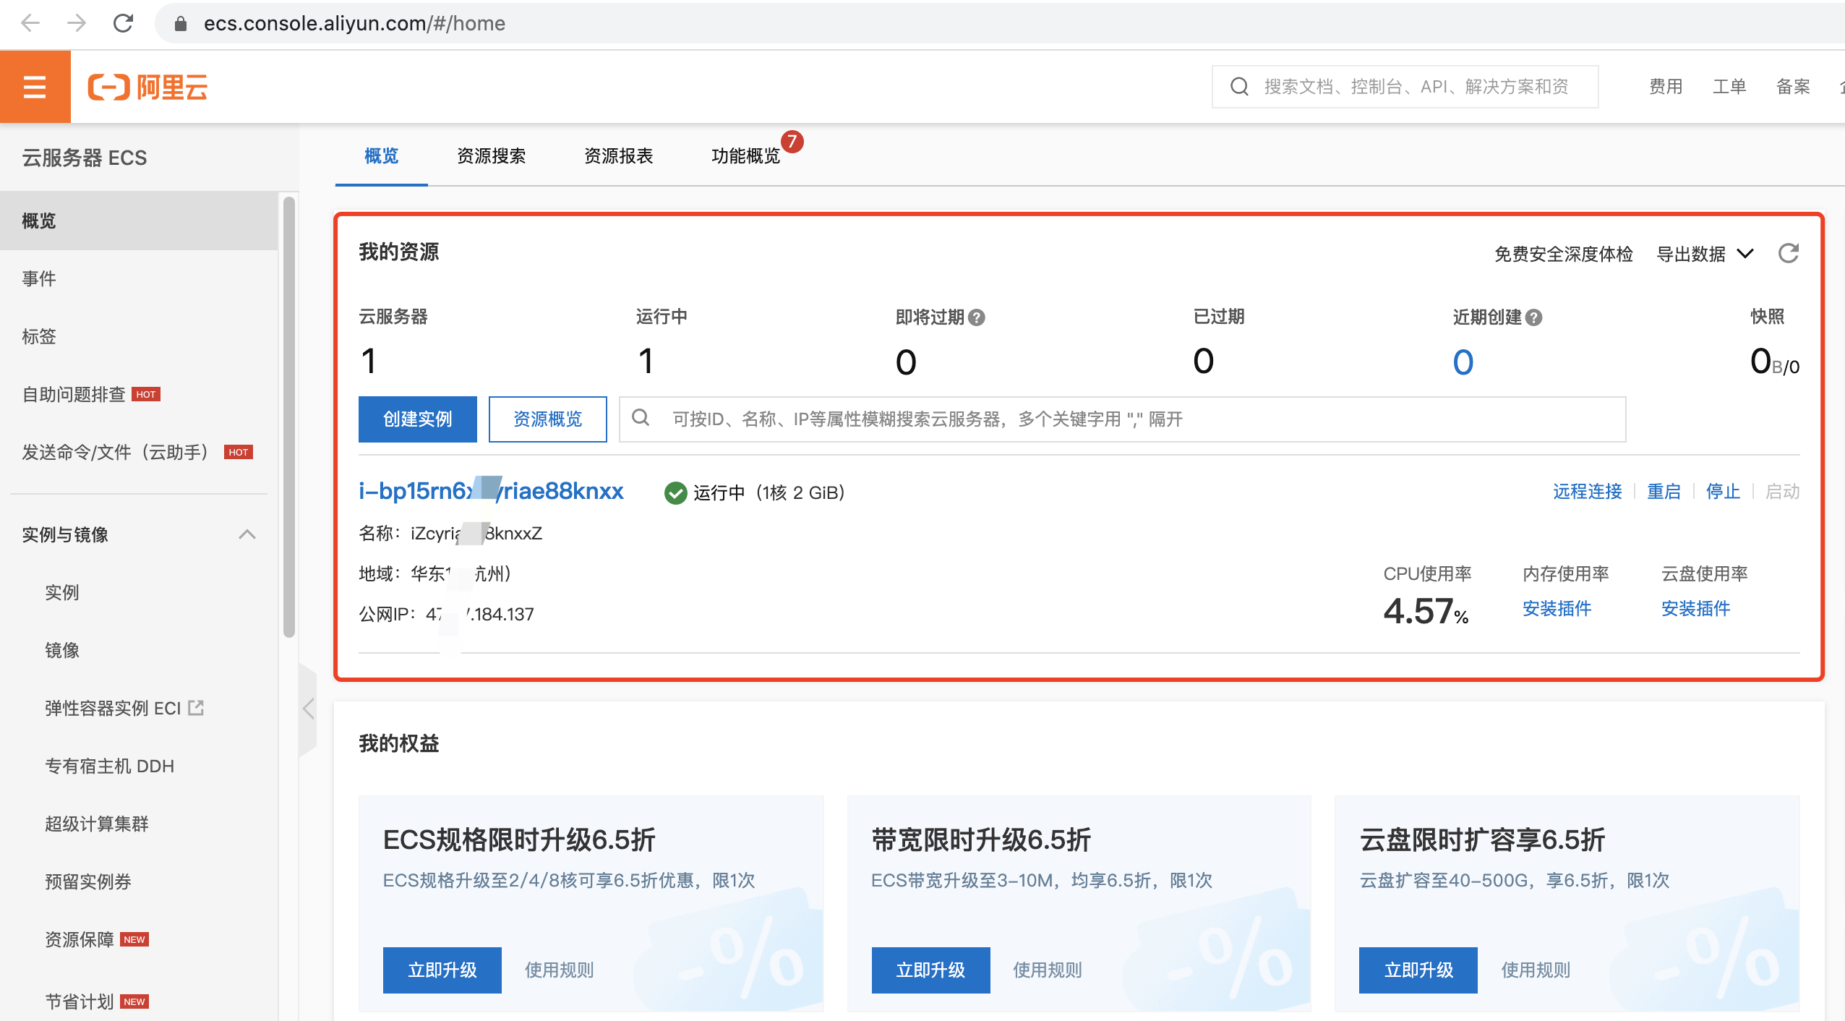Viewport: 1845px width, 1021px height.
Task: Focus the top search documents input
Action: click(x=1405, y=87)
